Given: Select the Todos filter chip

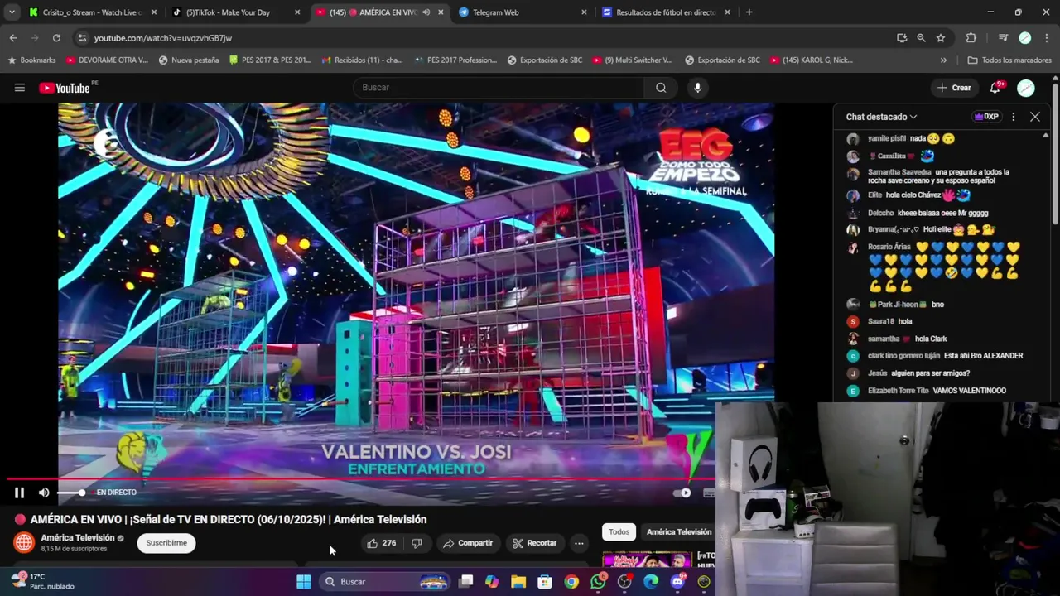Looking at the screenshot, I should 619,532.
